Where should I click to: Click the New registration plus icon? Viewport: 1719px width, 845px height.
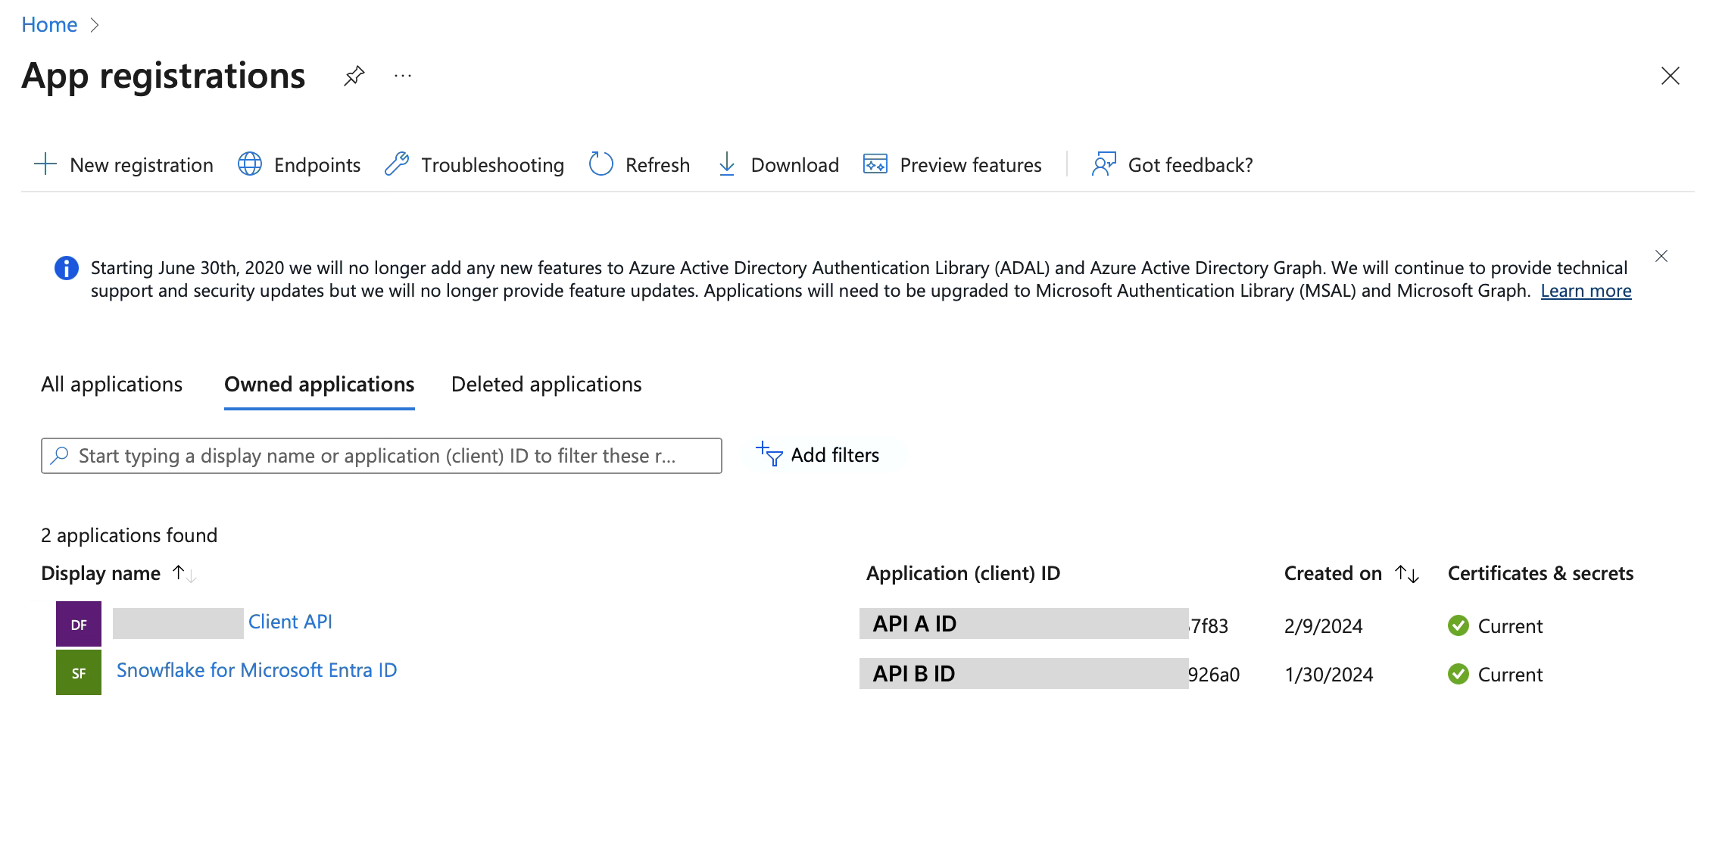(45, 164)
